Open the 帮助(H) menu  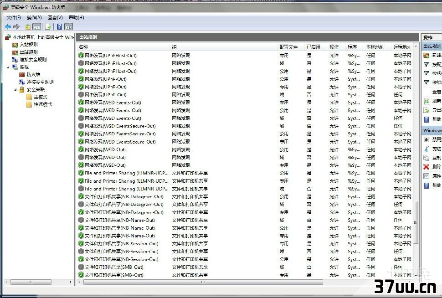click(76, 17)
